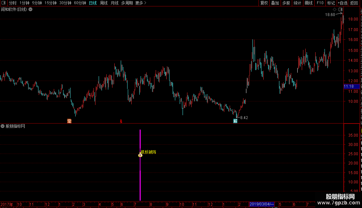The height and width of the screenshot is (208, 362).
Task: Click the 复权 adjustment button
Action: 264,3
